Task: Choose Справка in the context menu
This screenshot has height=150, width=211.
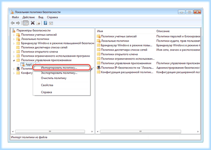Action: click(x=62, y=92)
